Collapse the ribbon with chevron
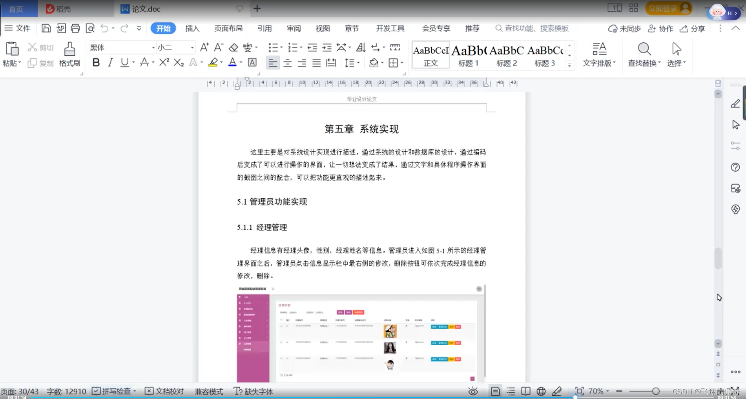Image resolution: width=746 pixels, height=399 pixels. click(735, 28)
